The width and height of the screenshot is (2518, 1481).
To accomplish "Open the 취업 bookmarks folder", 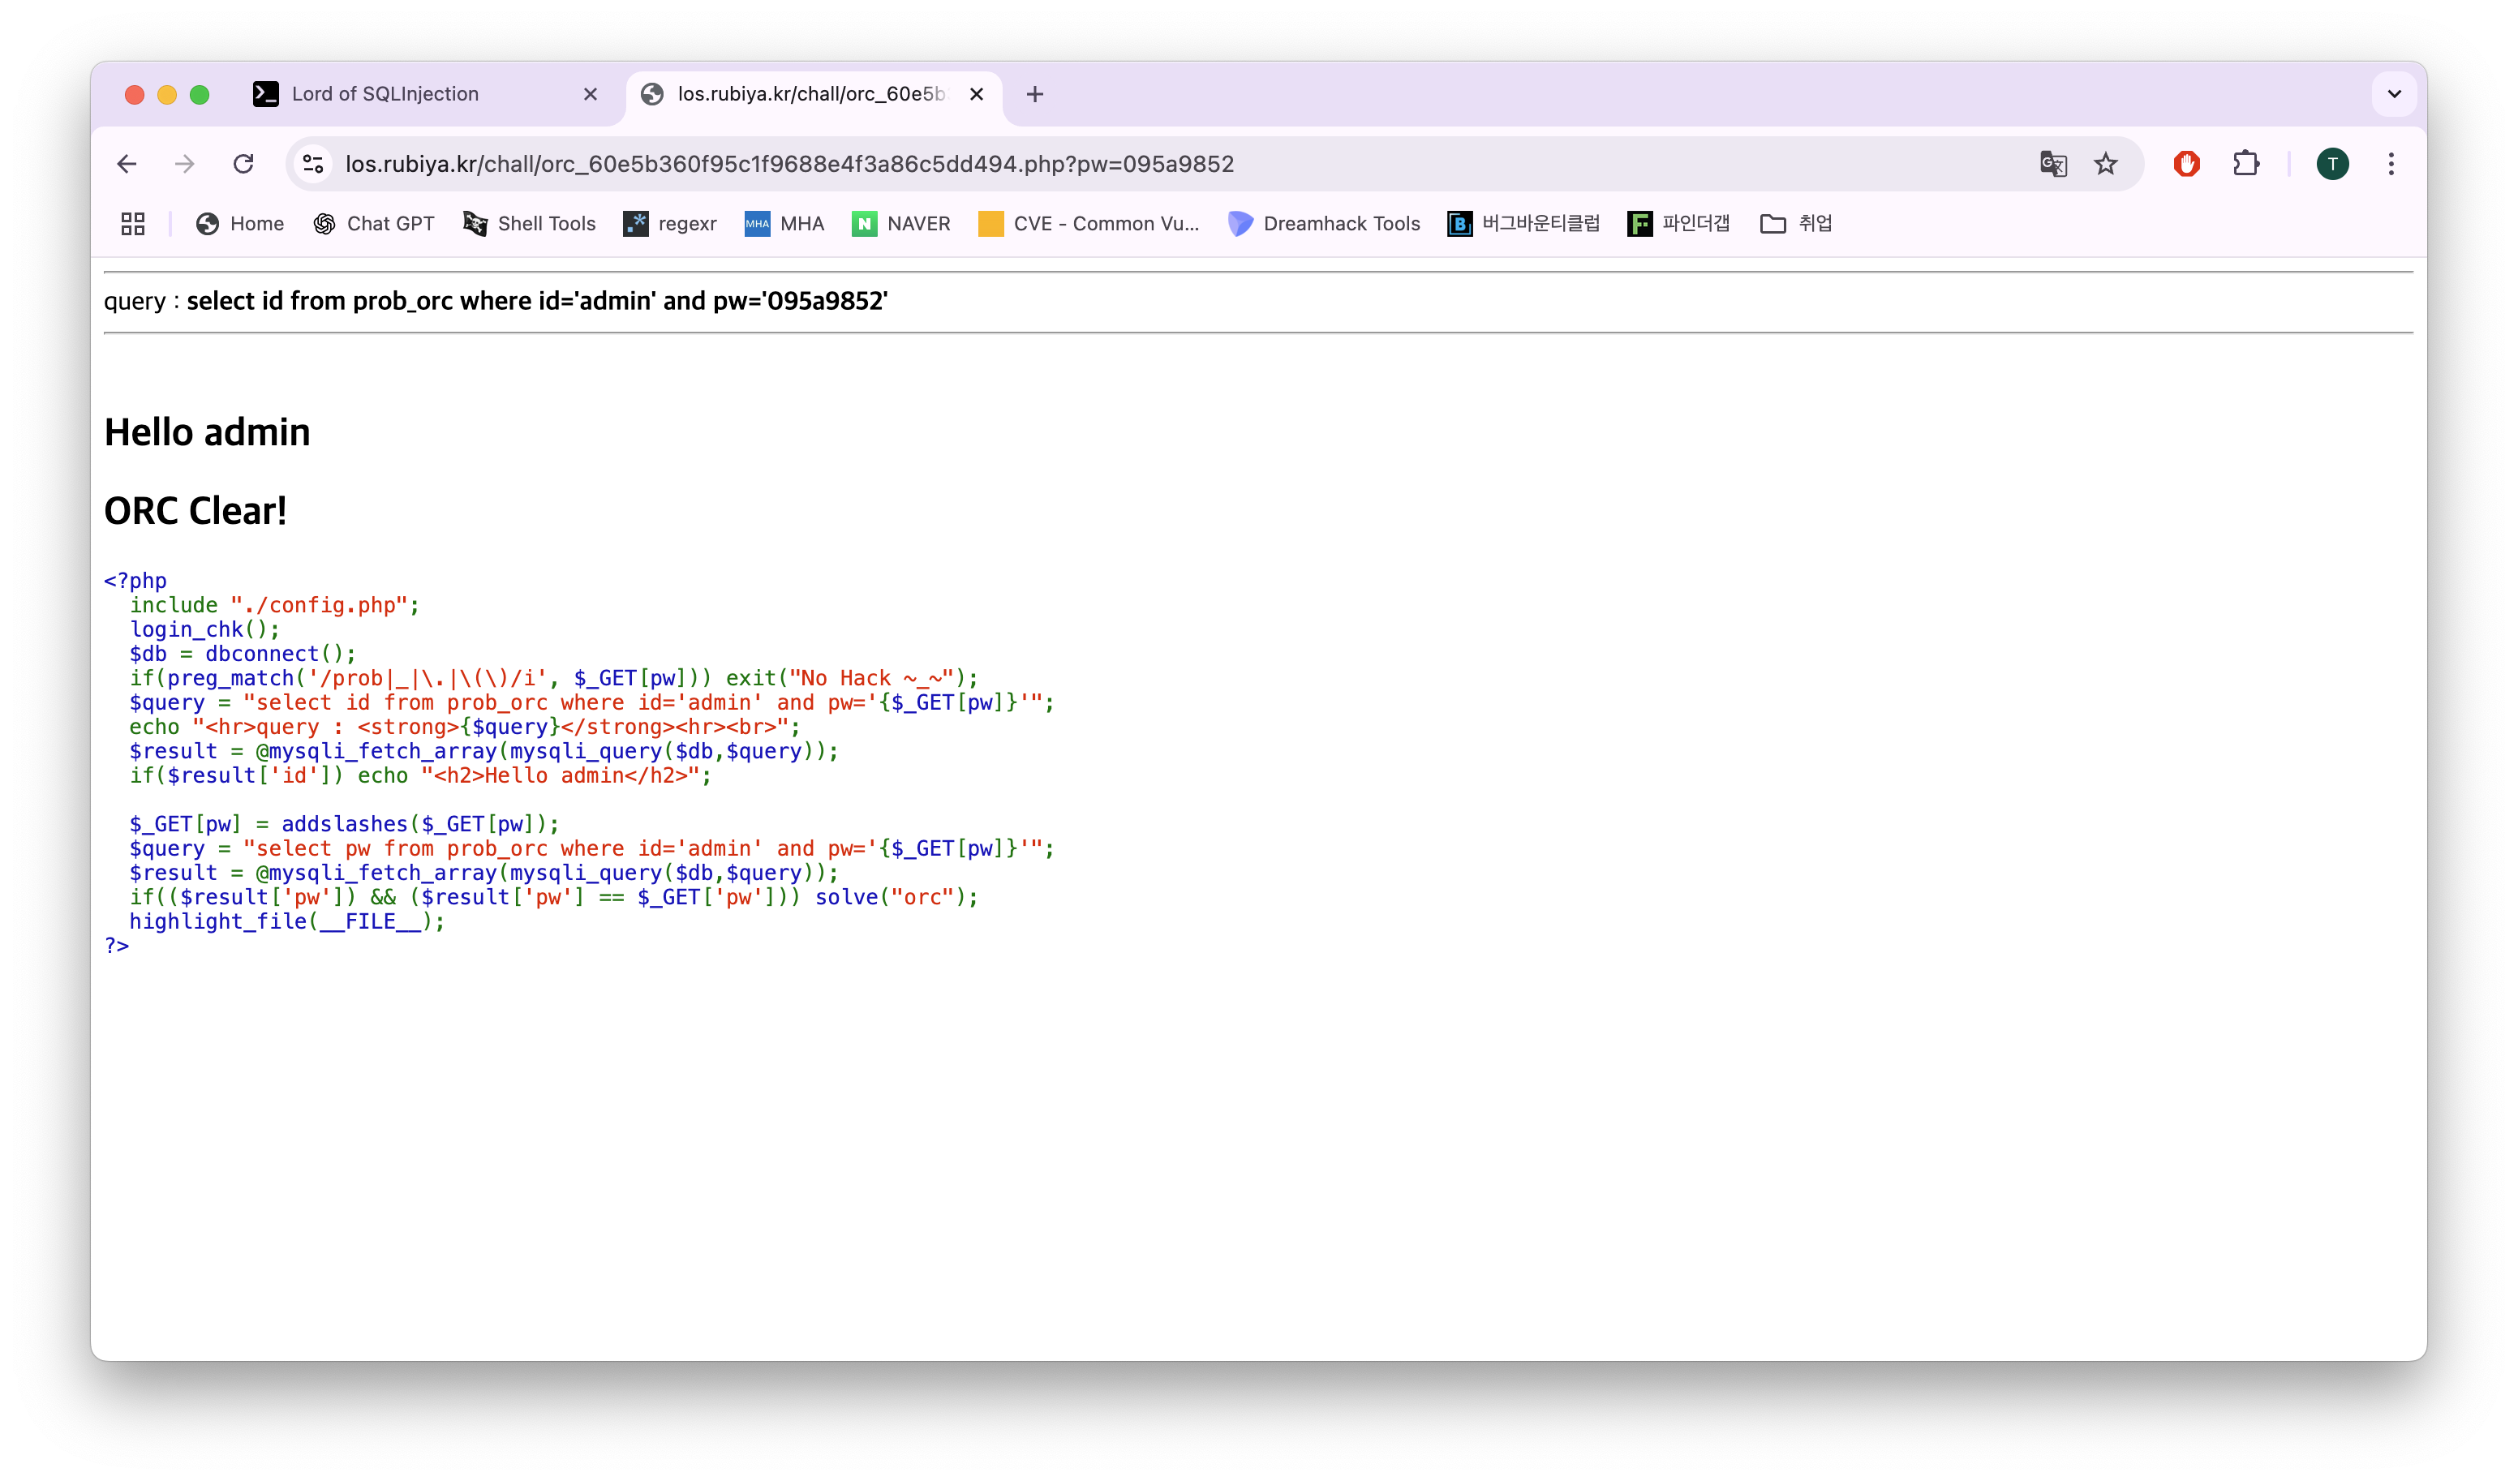I will 1795,224.
